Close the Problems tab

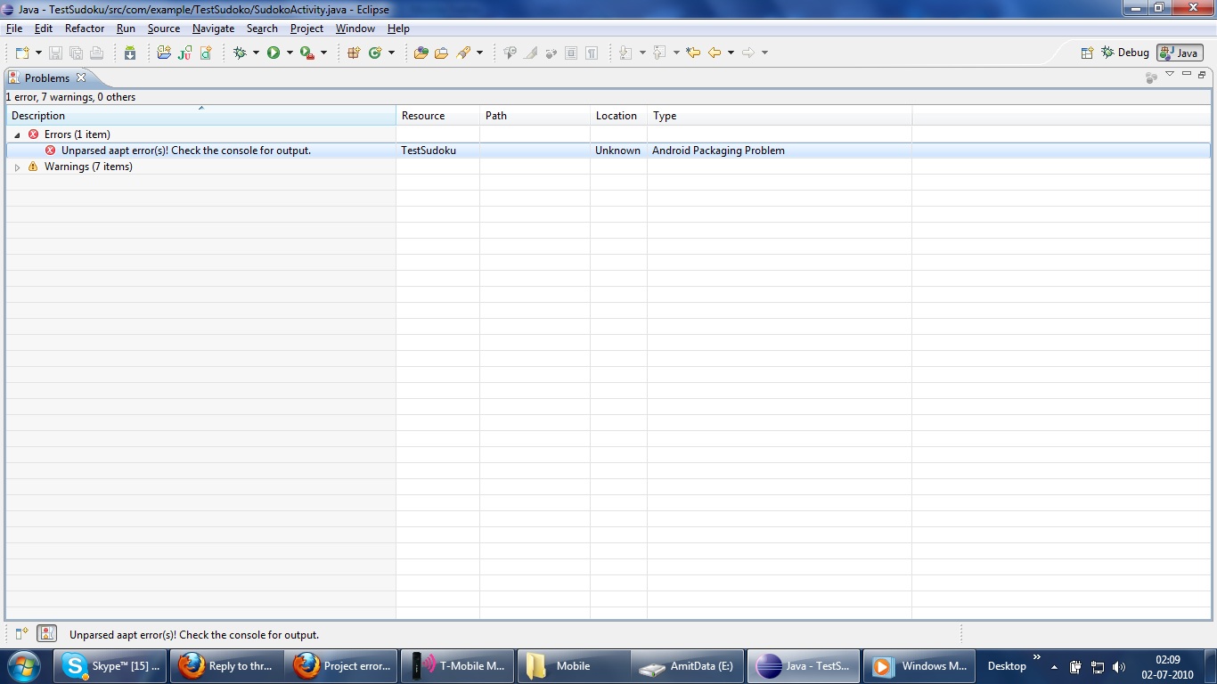[81, 77]
